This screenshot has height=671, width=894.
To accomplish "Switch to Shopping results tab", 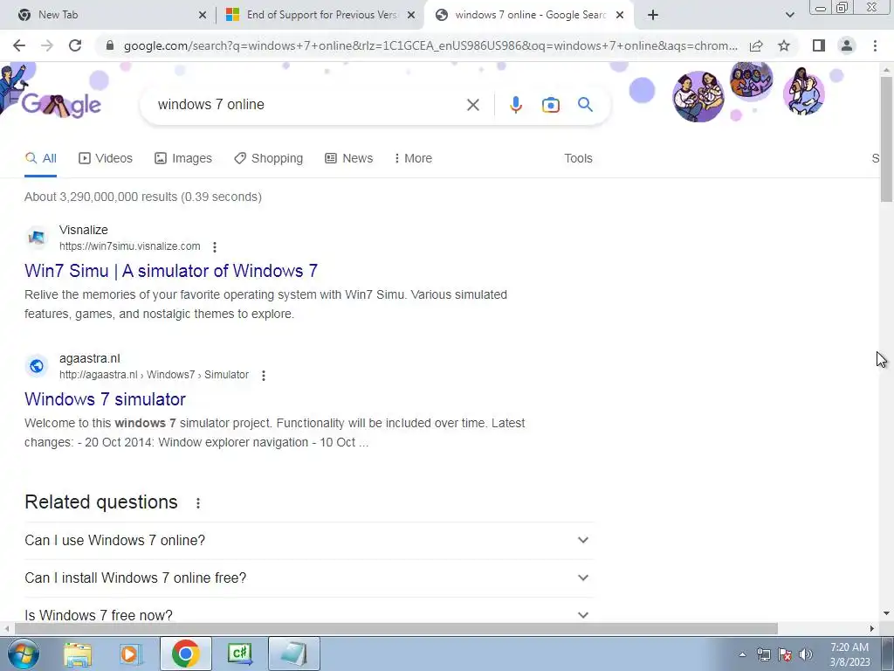I will click(x=269, y=158).
